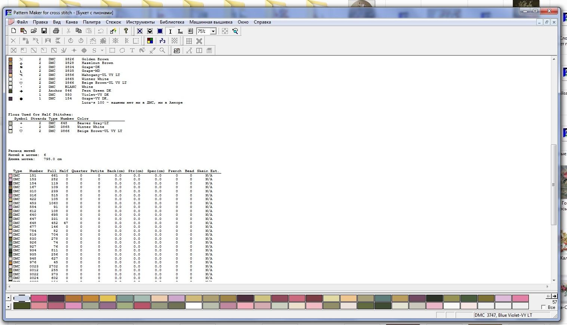Open the 75% zoom dropdown
Screen dimensions: 567x325
[213, 31]
